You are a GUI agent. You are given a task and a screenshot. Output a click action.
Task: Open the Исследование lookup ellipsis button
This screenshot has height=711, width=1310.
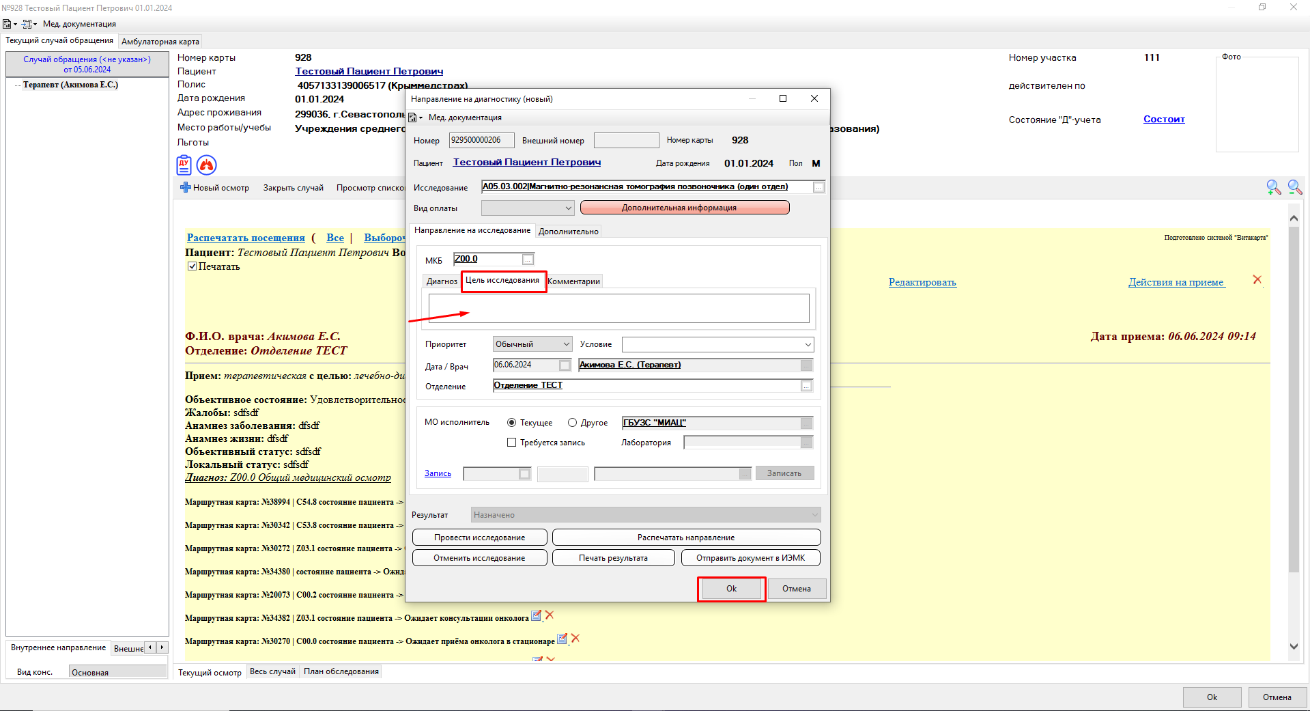[818, 187]
